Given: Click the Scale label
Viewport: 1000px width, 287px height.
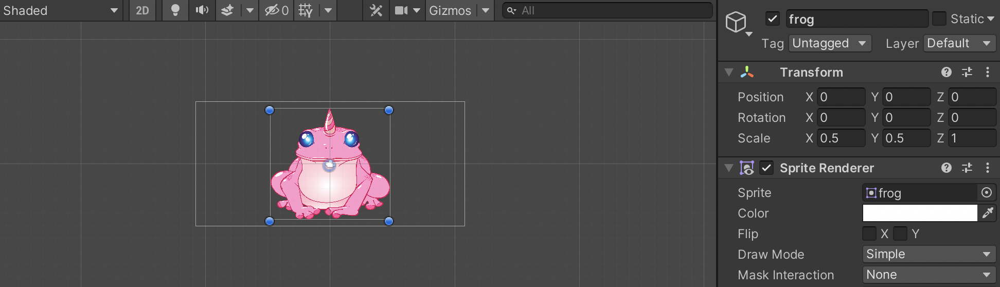Looking at the screenshot, I should click(x=754, y=138).
